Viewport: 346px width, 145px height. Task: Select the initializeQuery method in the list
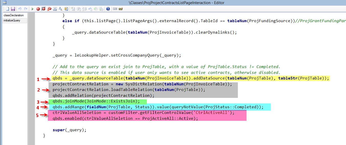(12, 20)
